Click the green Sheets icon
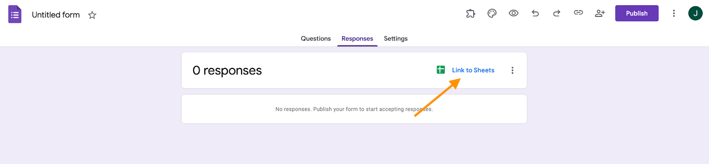 (x=441, y=70)
